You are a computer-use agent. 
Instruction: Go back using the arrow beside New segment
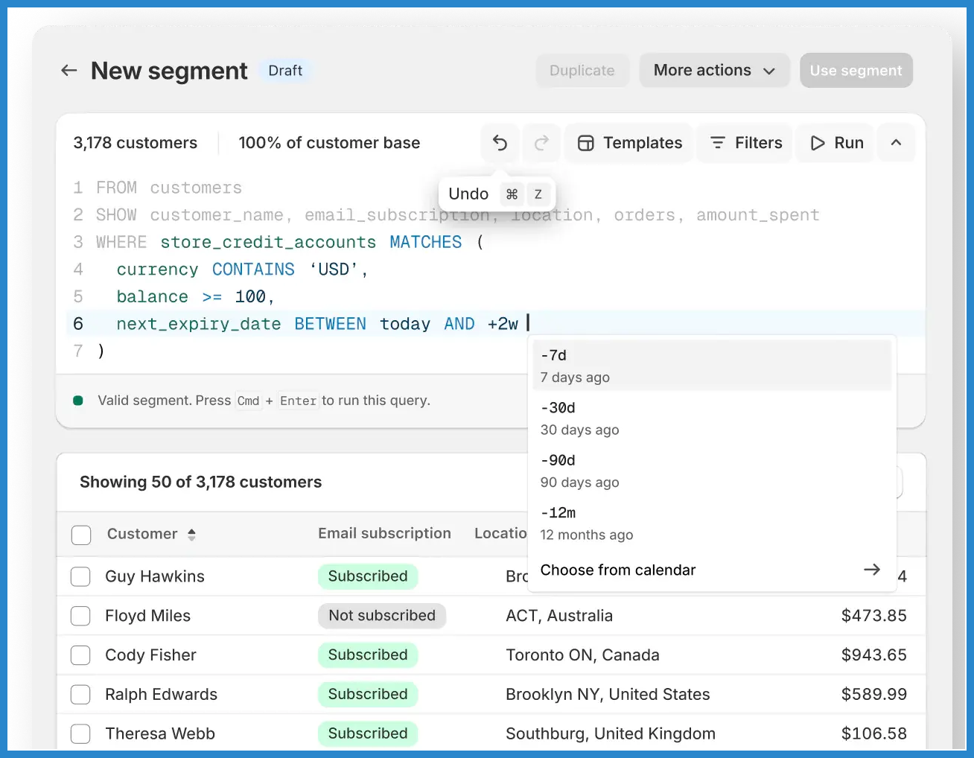click(69, 71)
